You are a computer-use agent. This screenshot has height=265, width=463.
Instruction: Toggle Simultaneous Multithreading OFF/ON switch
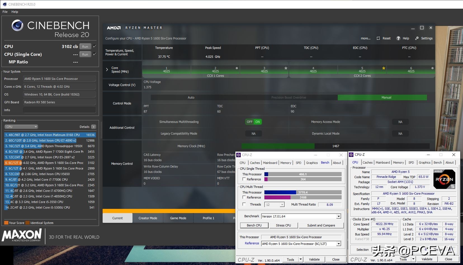click(254, 122)
